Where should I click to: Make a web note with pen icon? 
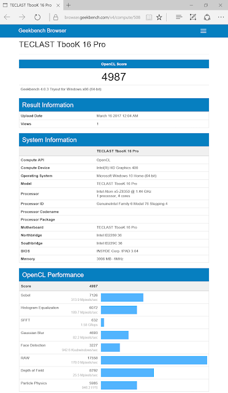point(192,17)
